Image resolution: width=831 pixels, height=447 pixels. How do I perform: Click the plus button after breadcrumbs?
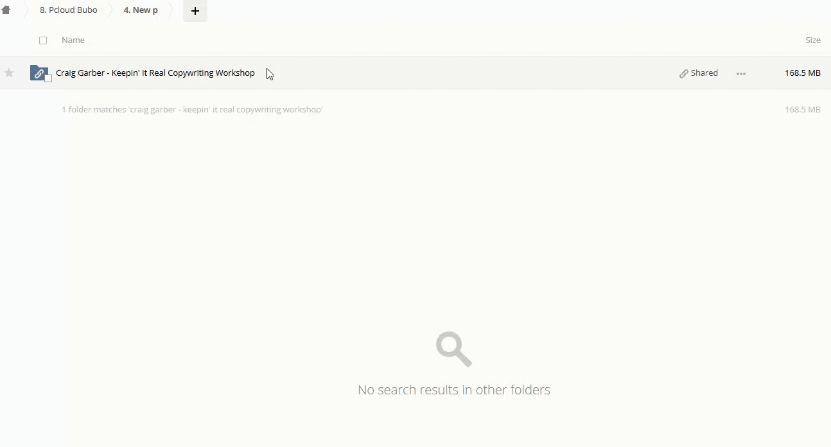195,11
